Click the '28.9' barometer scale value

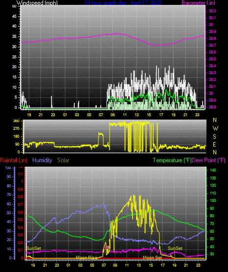click(212, 100)
